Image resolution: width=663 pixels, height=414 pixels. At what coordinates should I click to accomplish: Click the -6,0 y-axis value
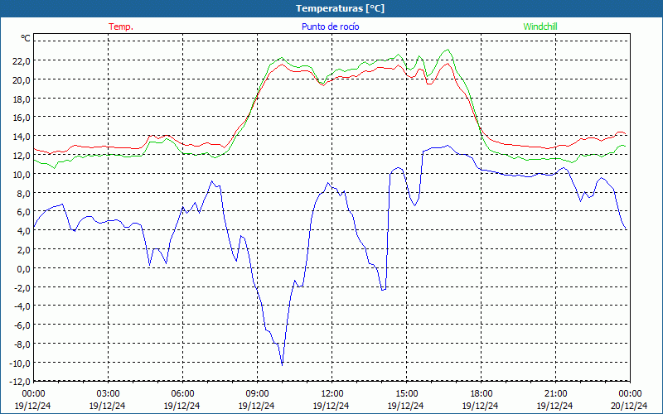[22, 325]
